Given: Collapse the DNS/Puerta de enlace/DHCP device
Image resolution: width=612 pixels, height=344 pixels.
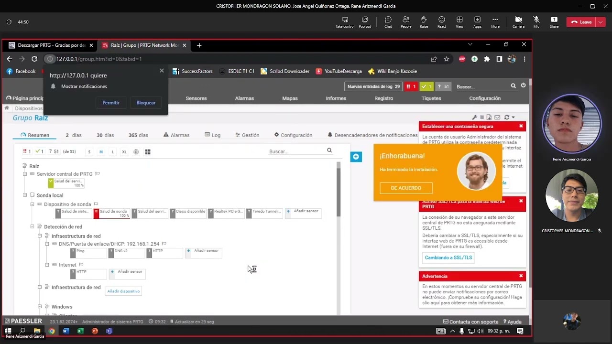Looking at the screenshot, I should coord(47,244).
